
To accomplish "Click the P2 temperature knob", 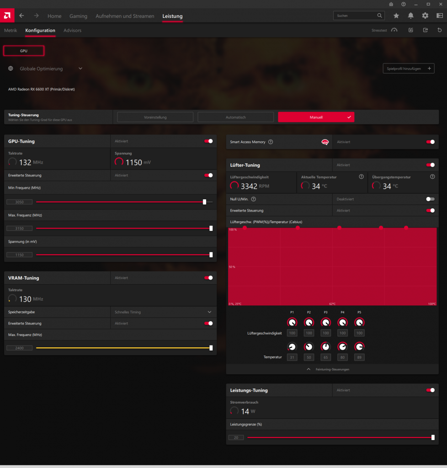I will tap(309, 346).
